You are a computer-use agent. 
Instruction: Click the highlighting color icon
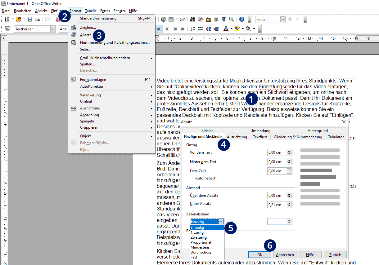tap(237, 29)
